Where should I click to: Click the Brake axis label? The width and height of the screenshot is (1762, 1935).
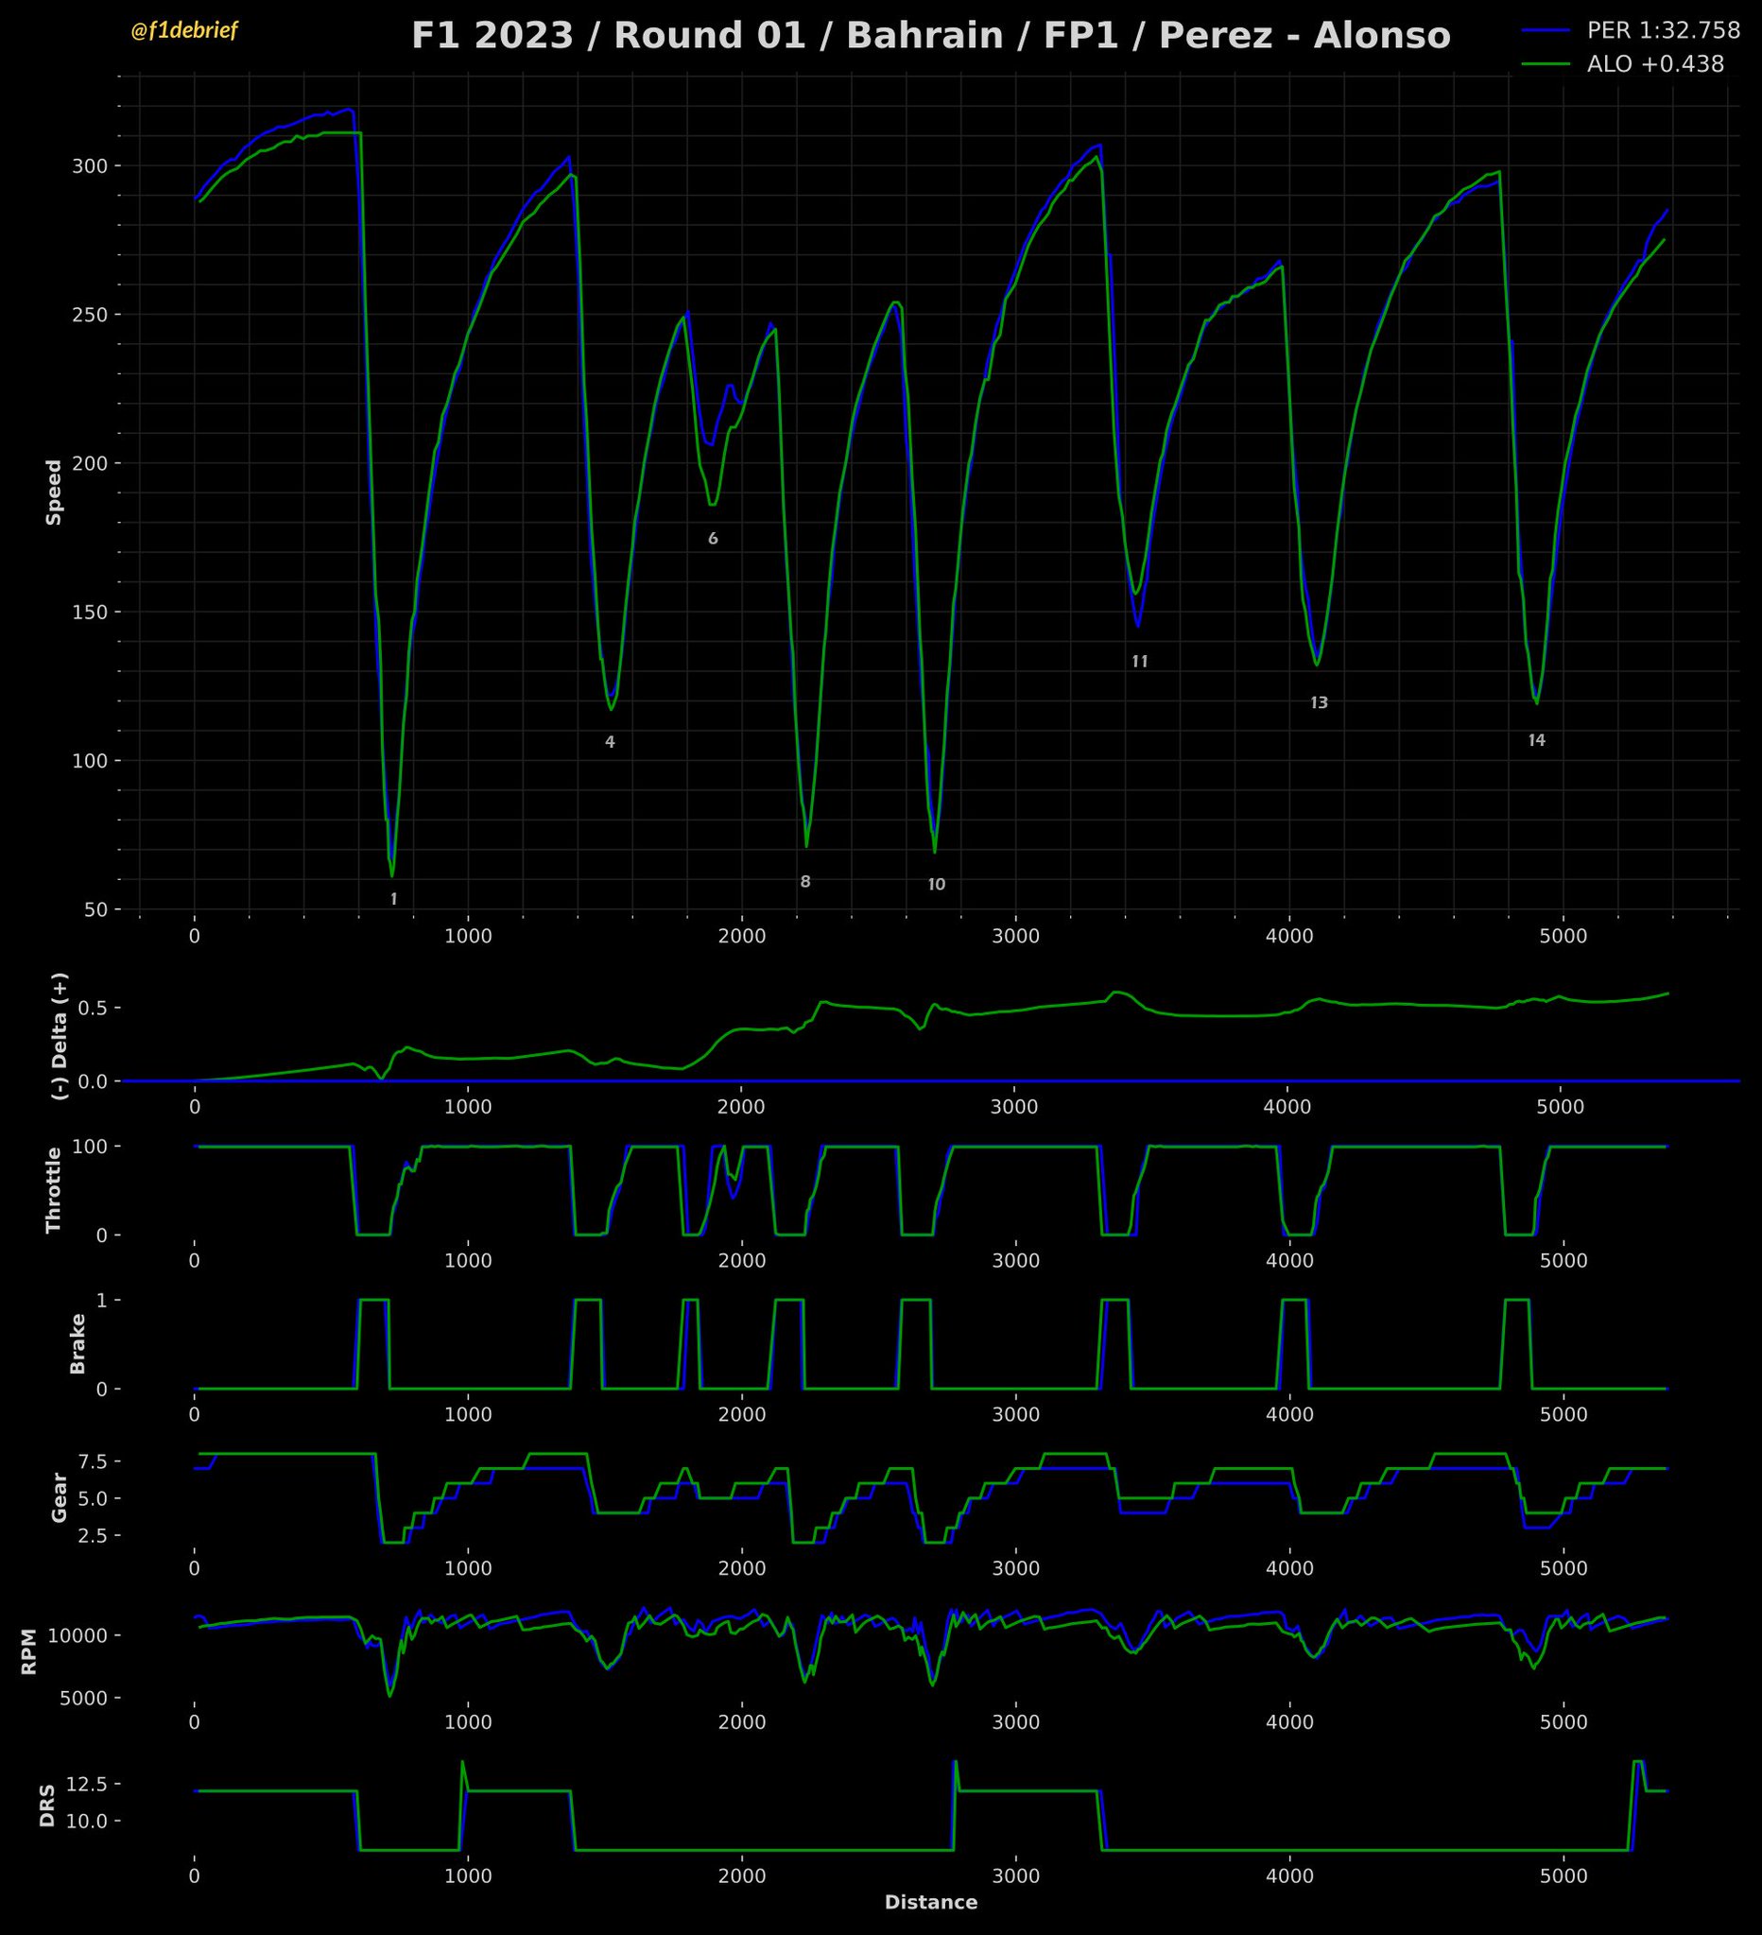(x=78, y=1344)
